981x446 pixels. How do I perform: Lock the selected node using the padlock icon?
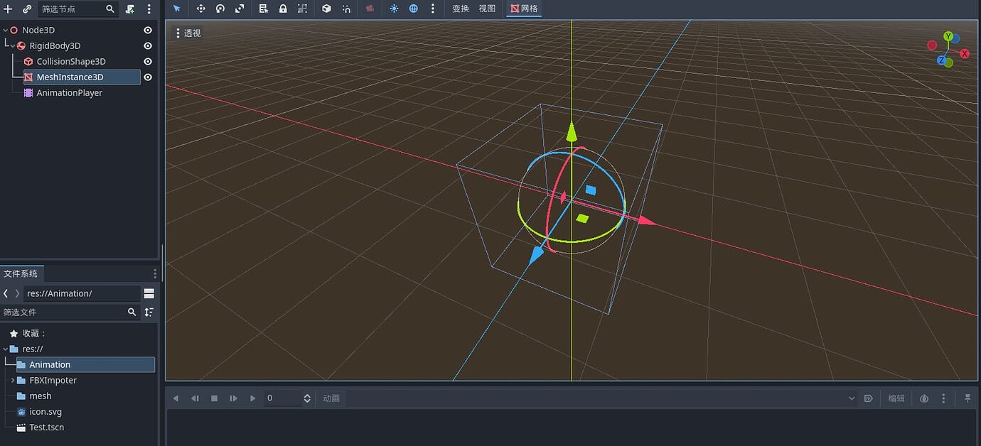point(282,9)
